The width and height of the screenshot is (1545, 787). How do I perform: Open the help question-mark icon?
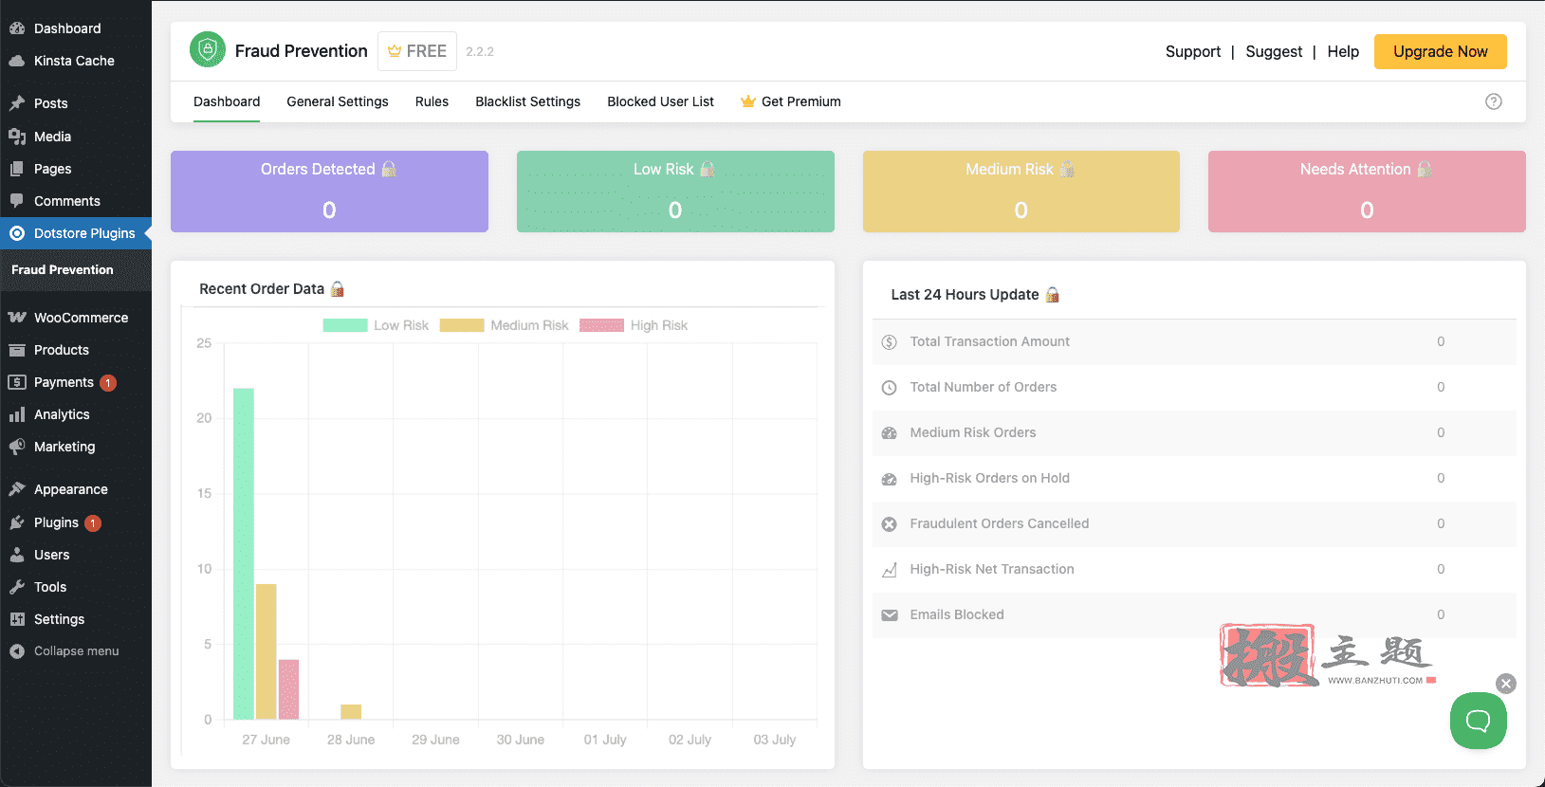coord(1494,101)
